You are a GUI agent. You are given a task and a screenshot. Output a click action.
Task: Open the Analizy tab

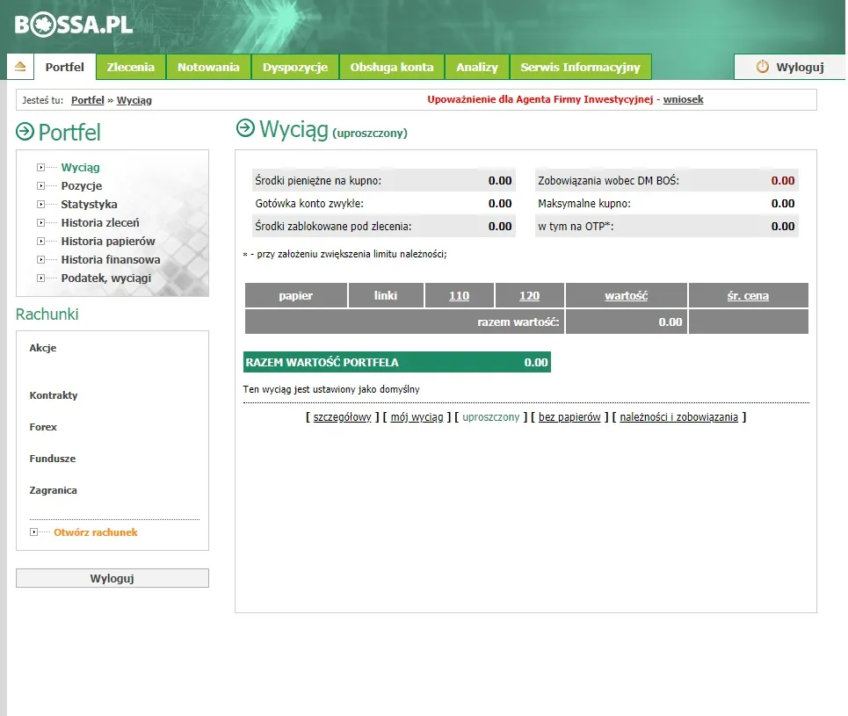tap(477, 67)
